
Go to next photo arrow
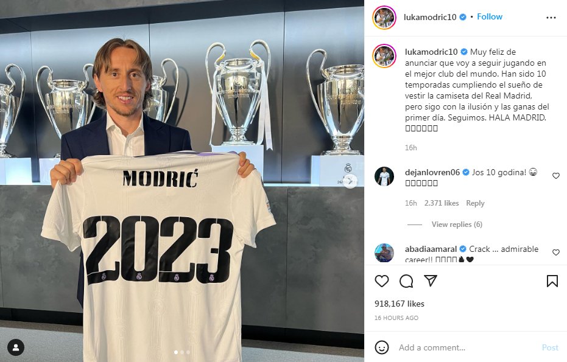pos(350,181)
